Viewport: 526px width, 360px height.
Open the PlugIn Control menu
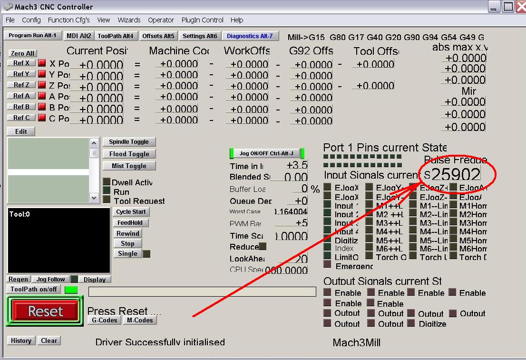(202, 20)
